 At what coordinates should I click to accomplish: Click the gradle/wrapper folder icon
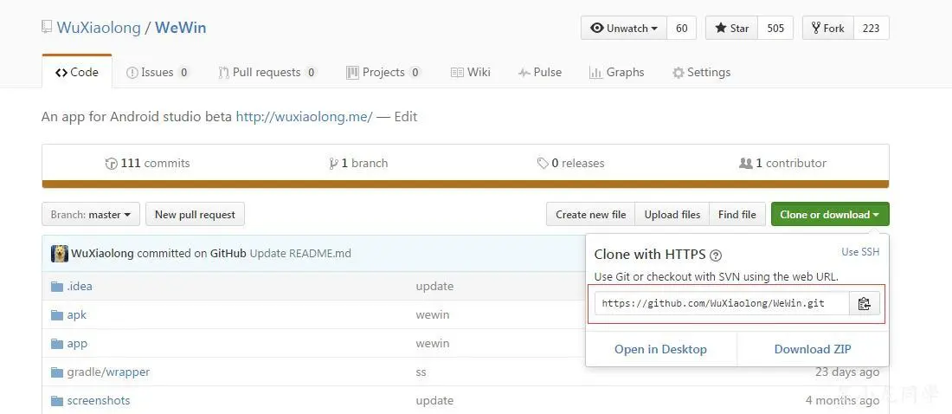(x=57, y=372)
